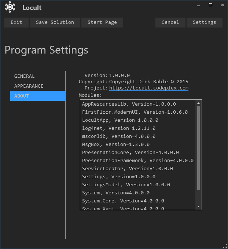
Task: Select the About tab
Action: pyautogui.click(x=22, y=96)
